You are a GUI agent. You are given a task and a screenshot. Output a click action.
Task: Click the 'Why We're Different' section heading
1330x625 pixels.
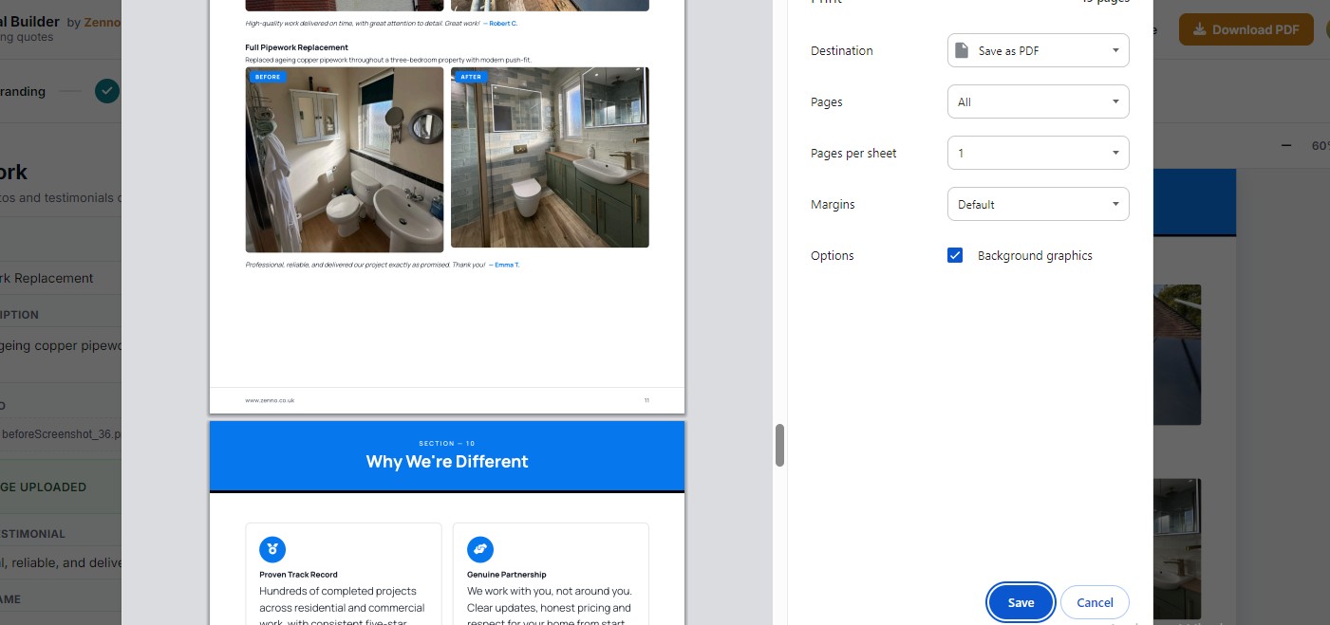click(447, 462)
